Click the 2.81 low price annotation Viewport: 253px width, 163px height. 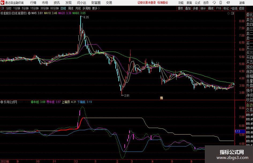coord(127,96)
